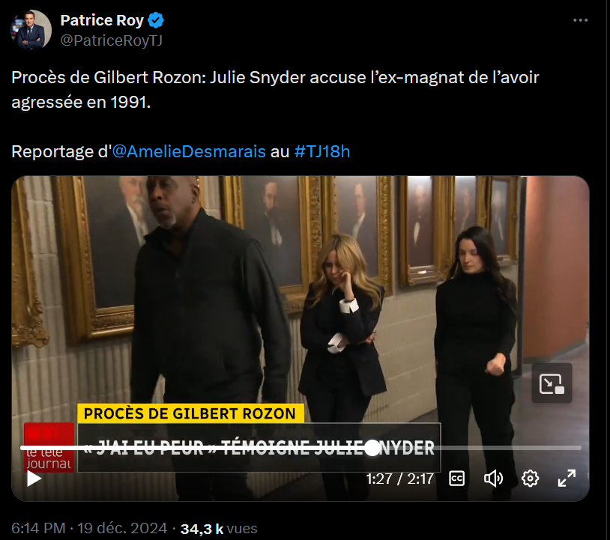Seek near the start of video timeline

(x=27, y=448)
